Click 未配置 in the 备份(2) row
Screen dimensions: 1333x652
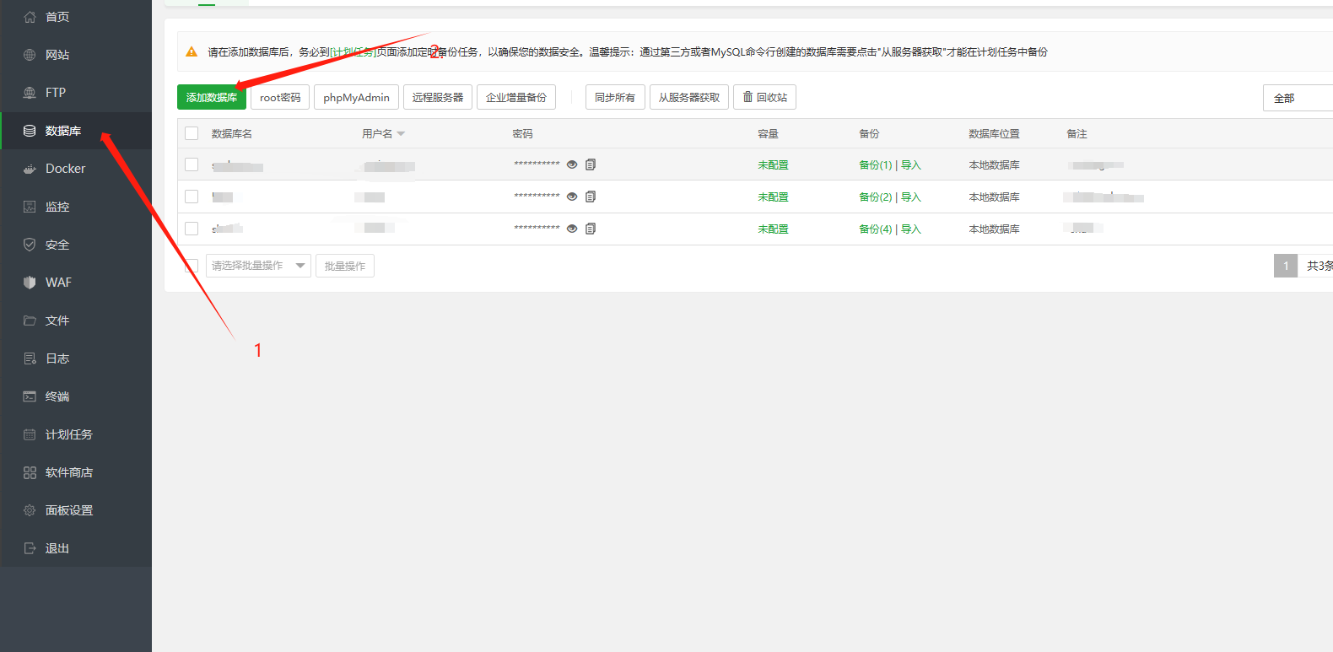pos(773,197)
